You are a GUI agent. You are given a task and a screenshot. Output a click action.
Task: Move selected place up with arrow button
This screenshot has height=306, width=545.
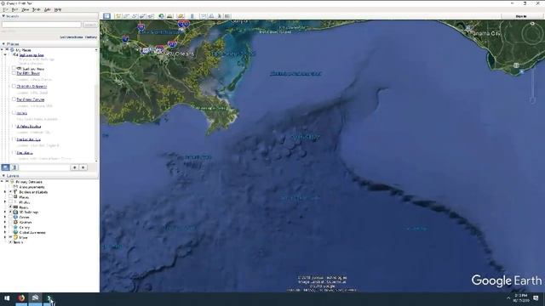[74, 167]
